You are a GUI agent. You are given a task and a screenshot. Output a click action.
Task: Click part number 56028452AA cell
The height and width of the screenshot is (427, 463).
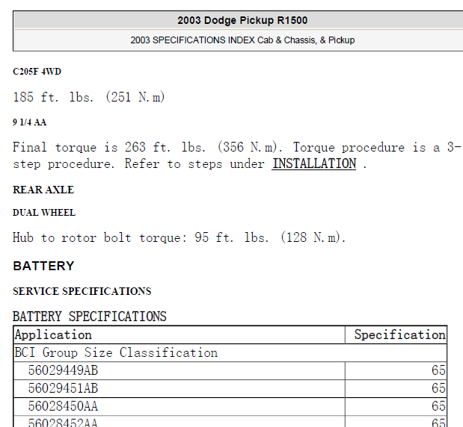[x=180, y=422]
